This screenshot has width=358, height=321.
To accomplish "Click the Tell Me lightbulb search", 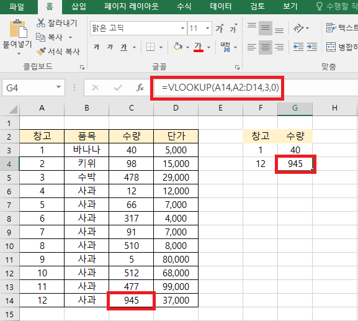I will (x=320, y=6).
